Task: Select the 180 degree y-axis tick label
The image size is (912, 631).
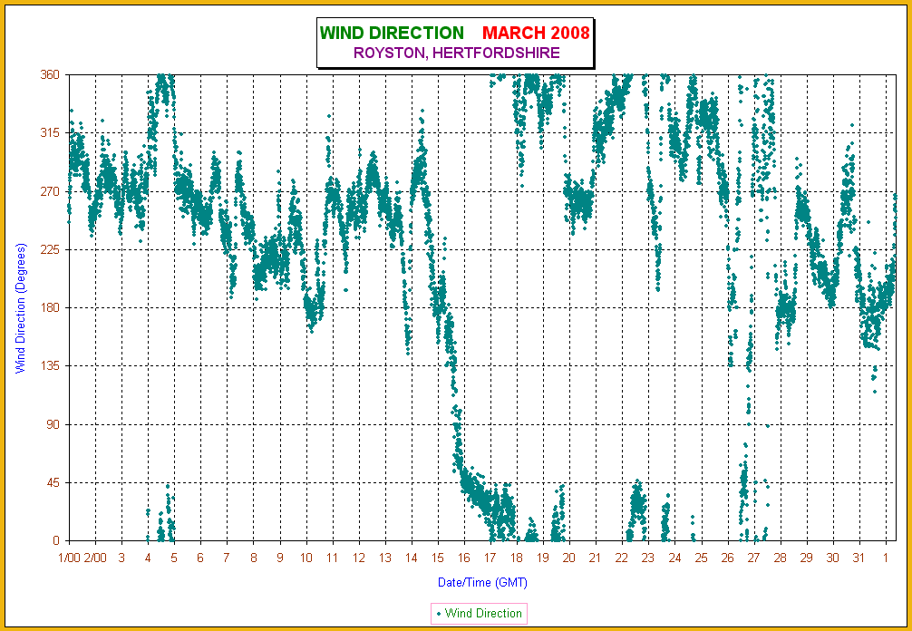Action: [x=50, y=307]
